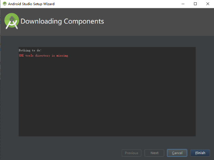The image size is (214, 160).
Task: Click the Downloading Components heading
Action: pos(62,21)
